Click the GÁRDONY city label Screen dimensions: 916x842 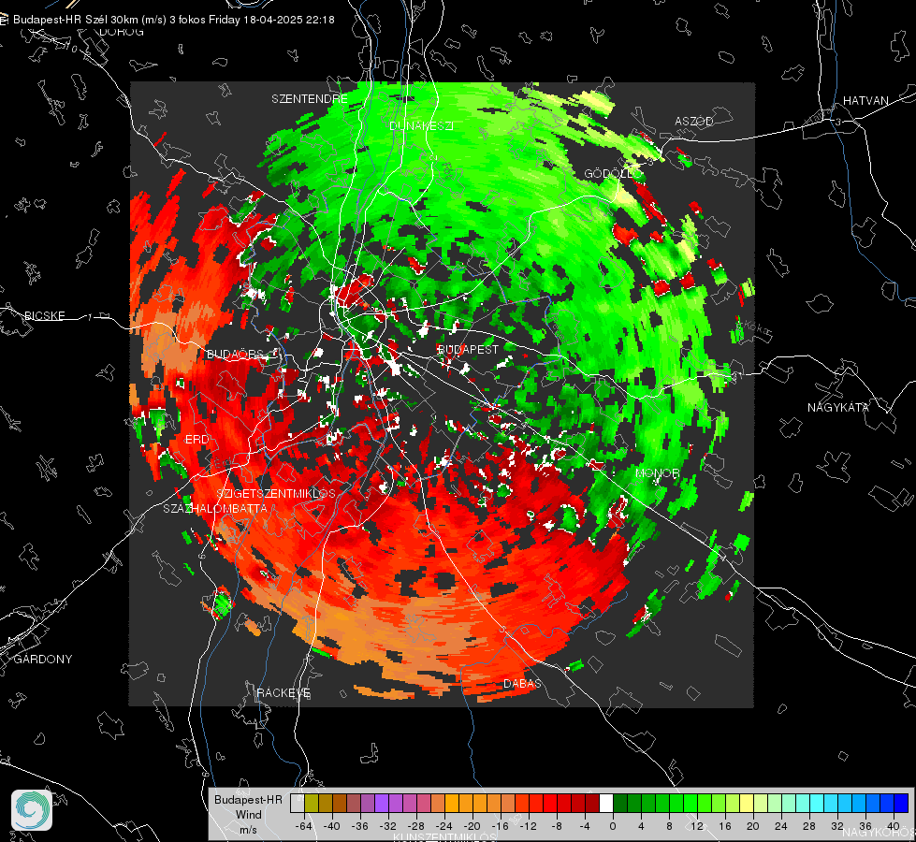coord(43,660)
